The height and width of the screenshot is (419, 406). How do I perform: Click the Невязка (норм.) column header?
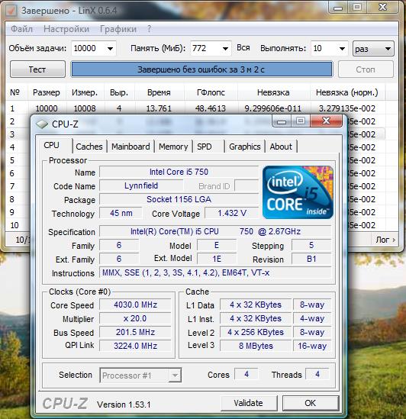[347, 92]
